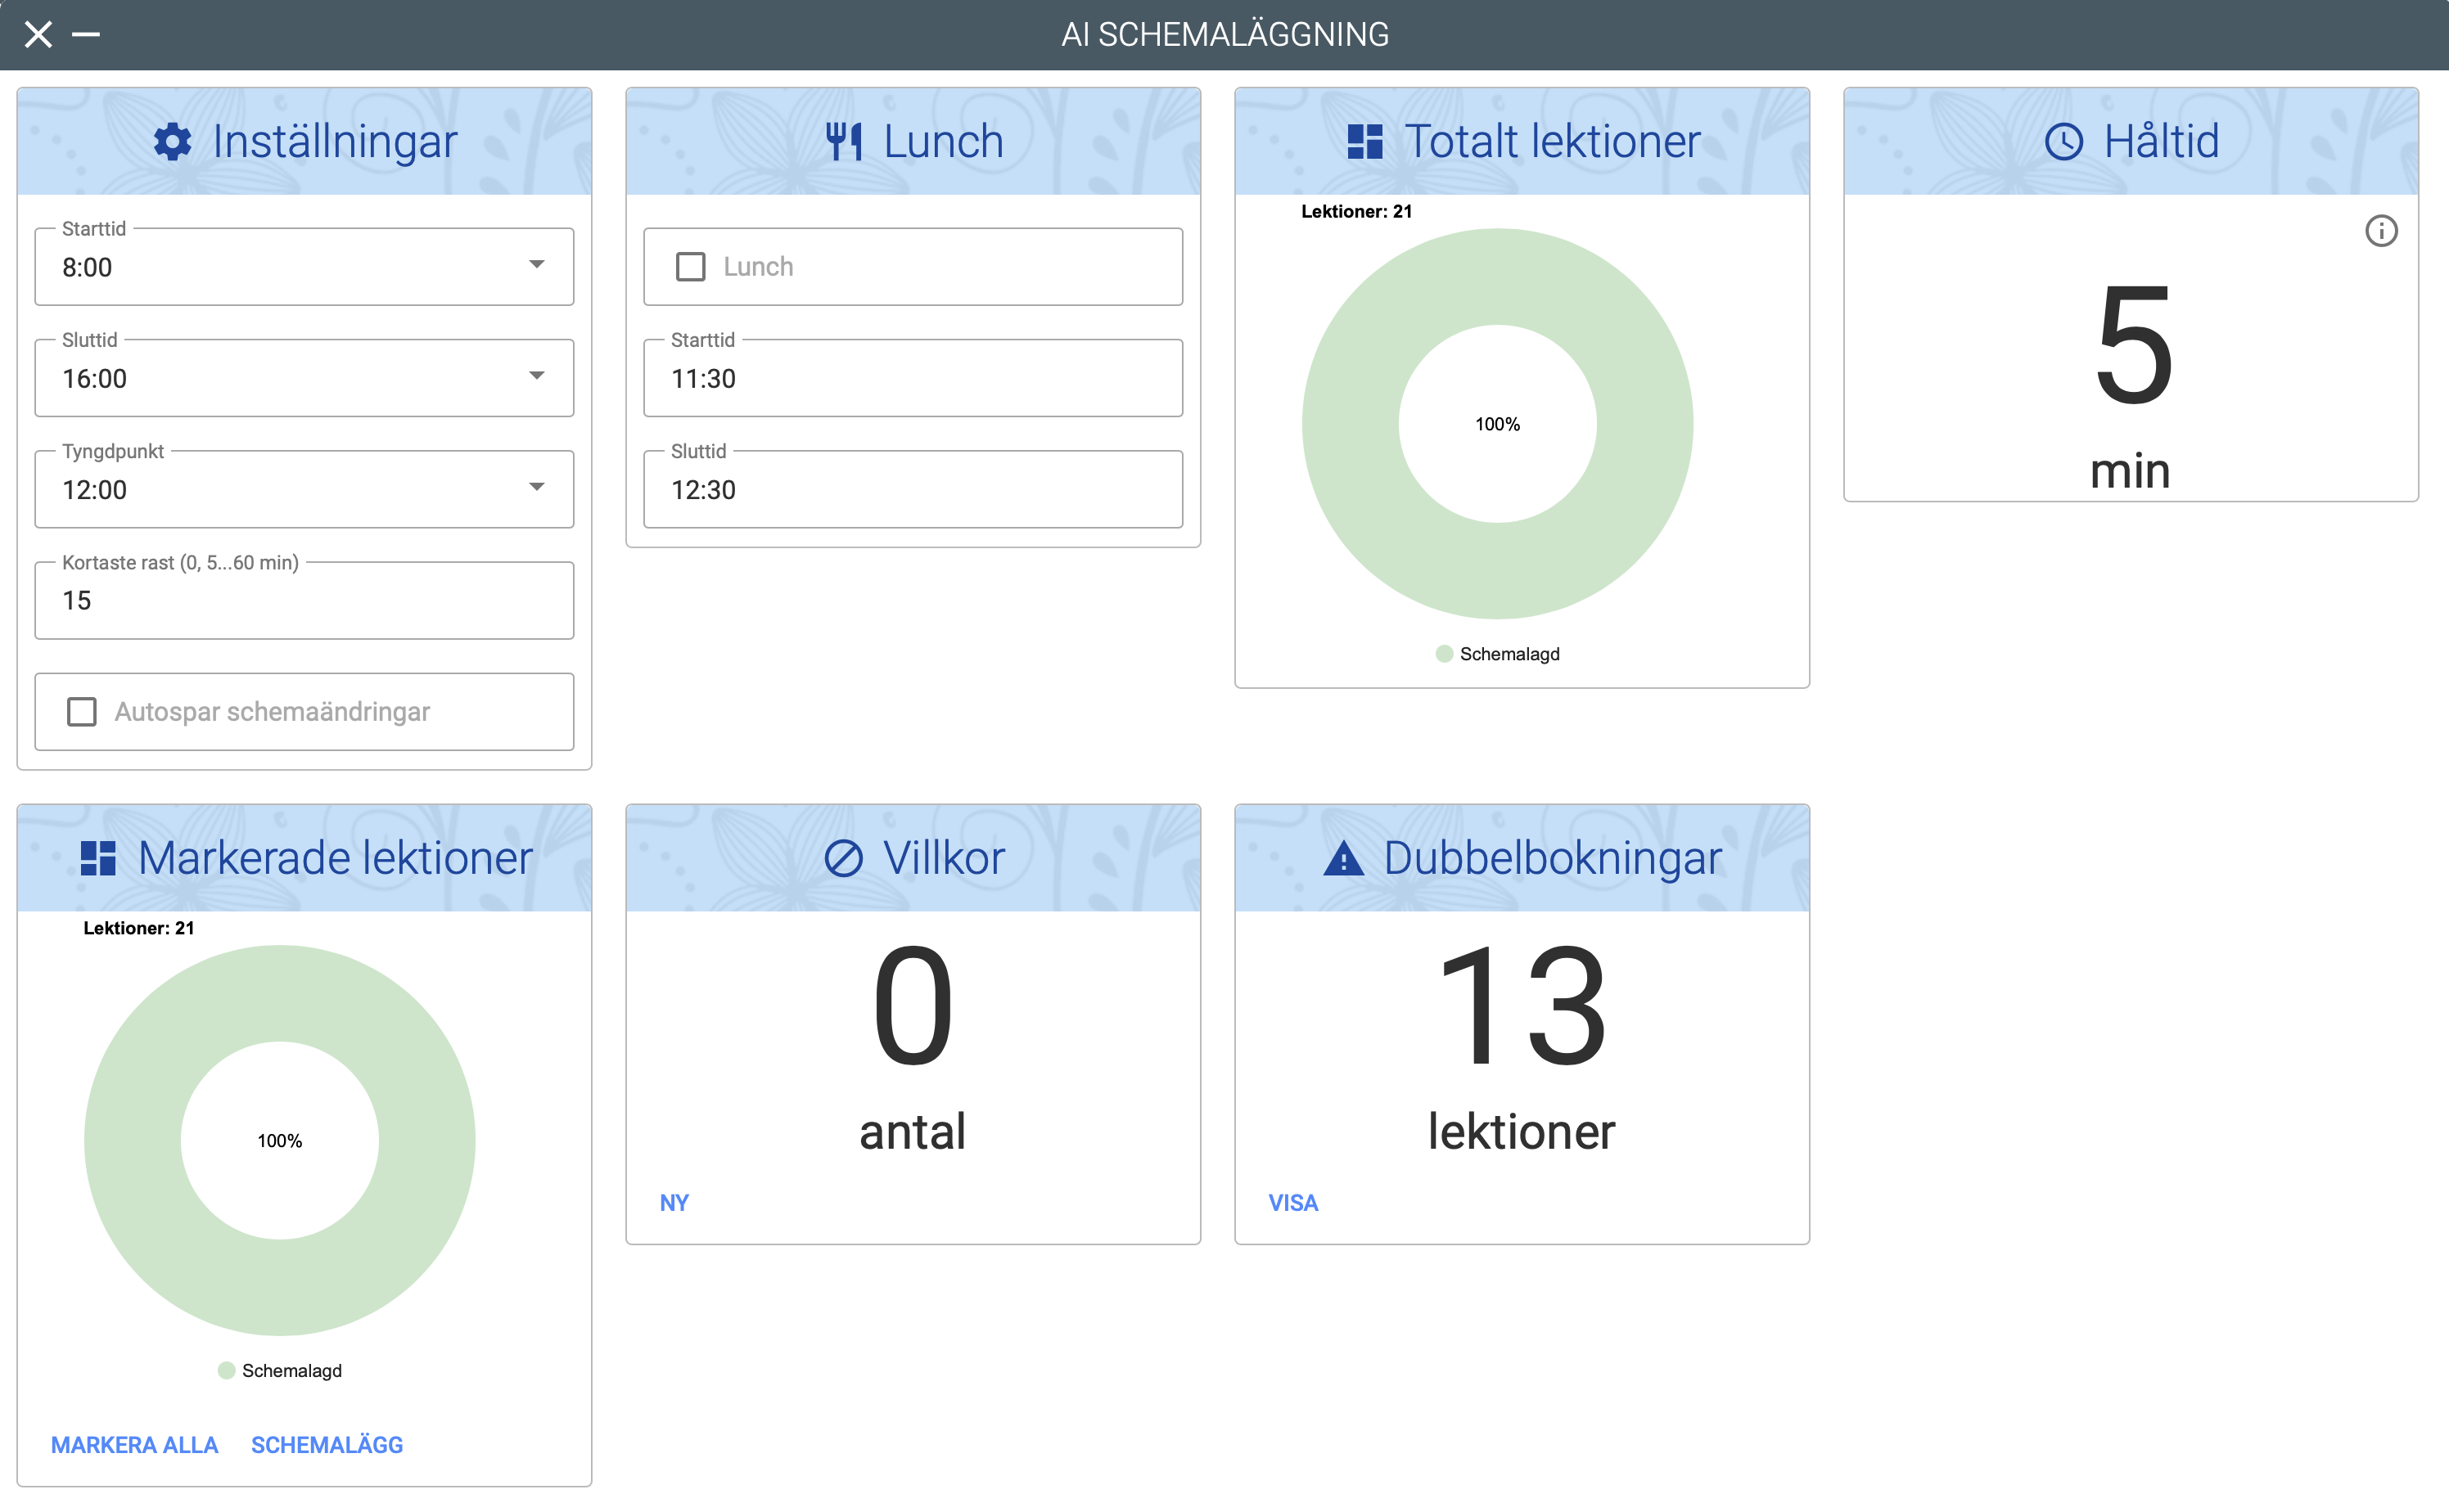Enable the Lunch checkbox
The width and height of the screenshot is (2449, 1512).
pos(690,267)
